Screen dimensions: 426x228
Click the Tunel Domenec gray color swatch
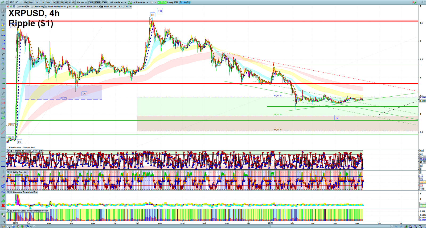tap(46, 7)
